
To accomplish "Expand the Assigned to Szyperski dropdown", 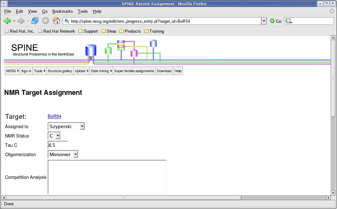I will [66, 126].
